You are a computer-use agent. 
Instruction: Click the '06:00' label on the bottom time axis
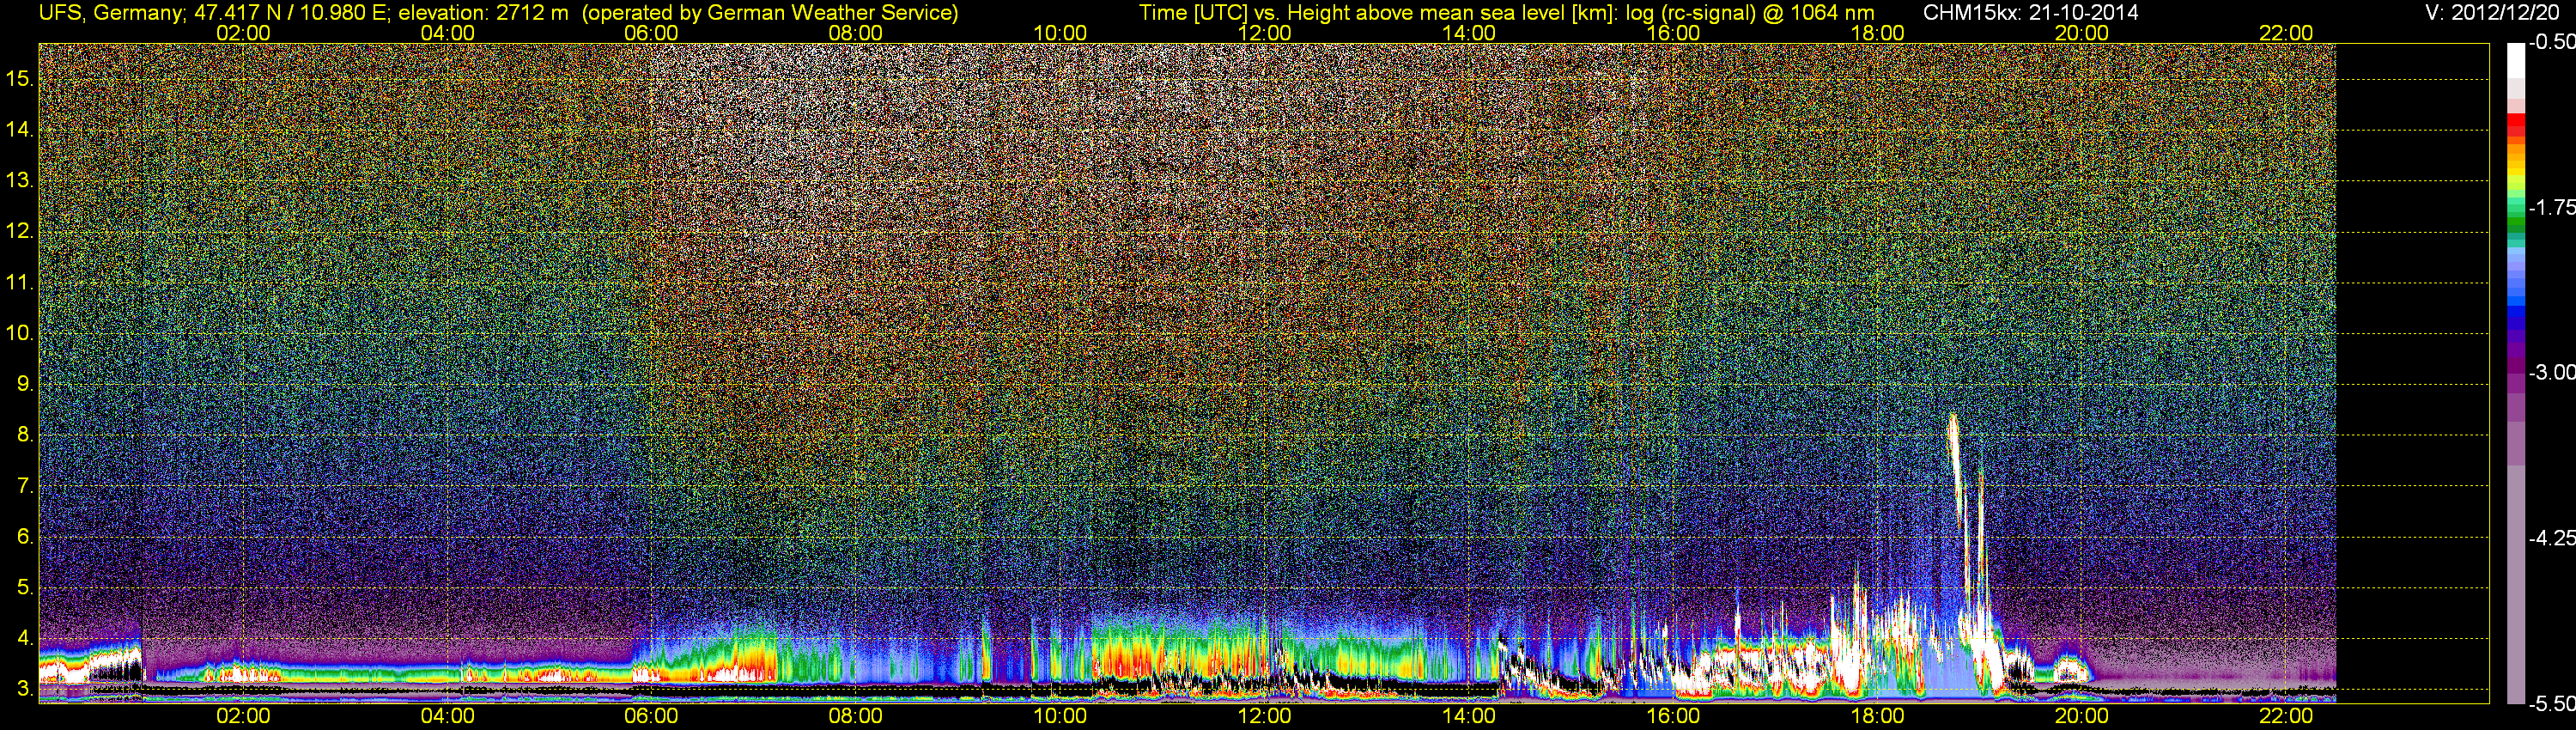(651, 716)
